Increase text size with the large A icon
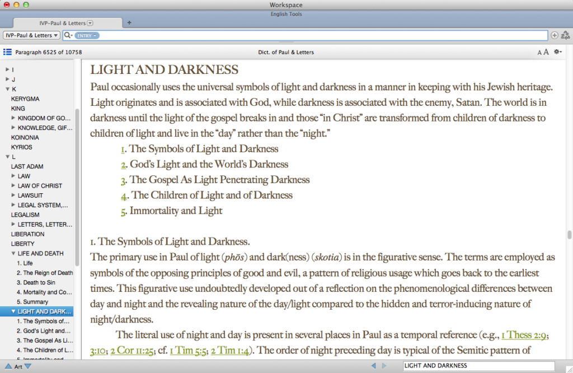 (546, 52)
